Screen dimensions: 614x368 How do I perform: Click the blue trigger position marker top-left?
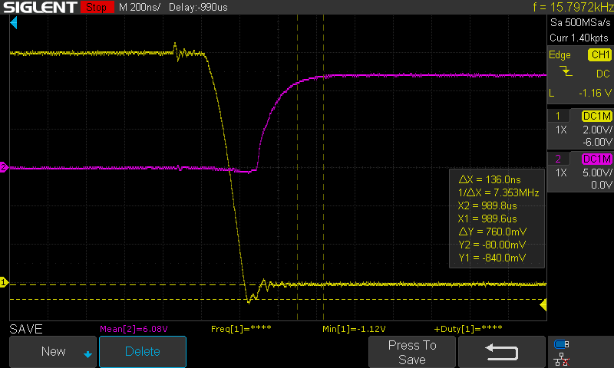(13, 25)
